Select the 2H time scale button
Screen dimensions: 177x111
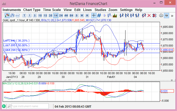click(61, 16)
